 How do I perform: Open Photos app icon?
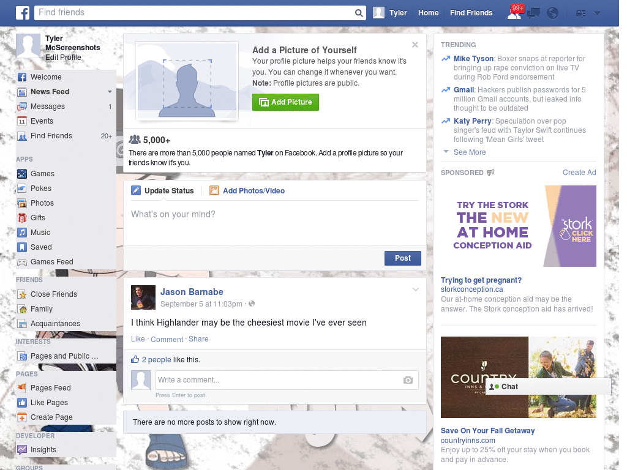point(22,203)
